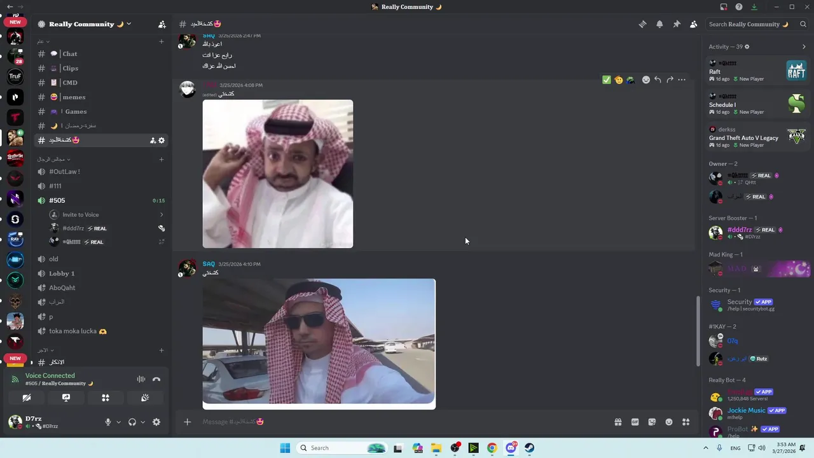Open Add Reaction smiley on message

[x=646, y=80]
